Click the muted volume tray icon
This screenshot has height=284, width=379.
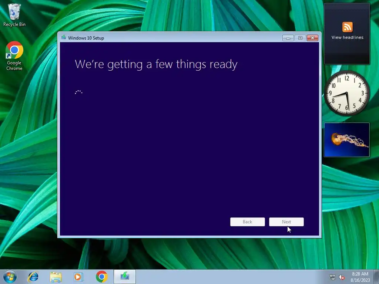tap(342, 277)
